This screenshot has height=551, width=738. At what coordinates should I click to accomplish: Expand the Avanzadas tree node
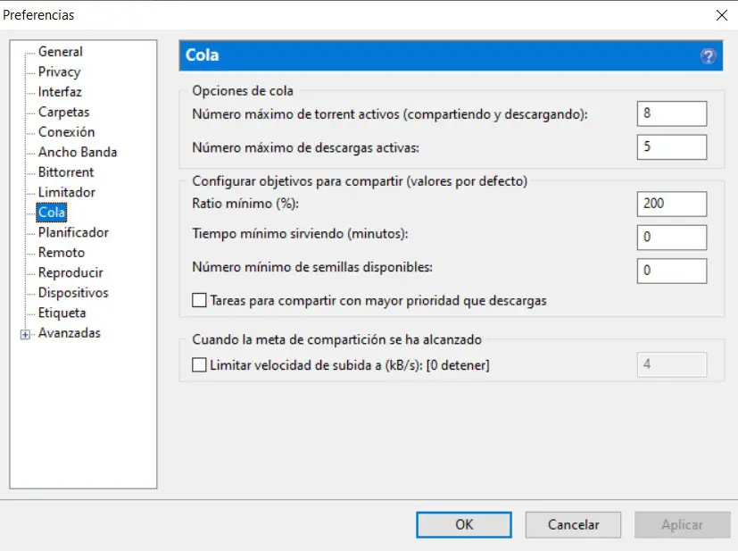pyautogui.click(x=25, y=334)
